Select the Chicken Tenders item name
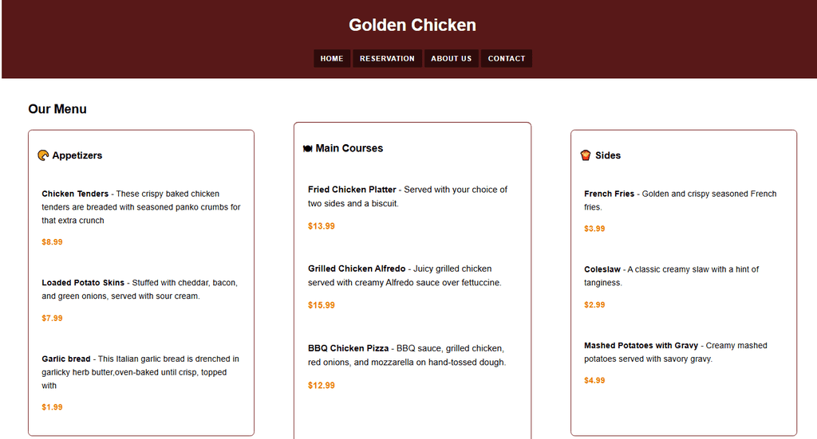817x439 pixels. coord(75,194)
